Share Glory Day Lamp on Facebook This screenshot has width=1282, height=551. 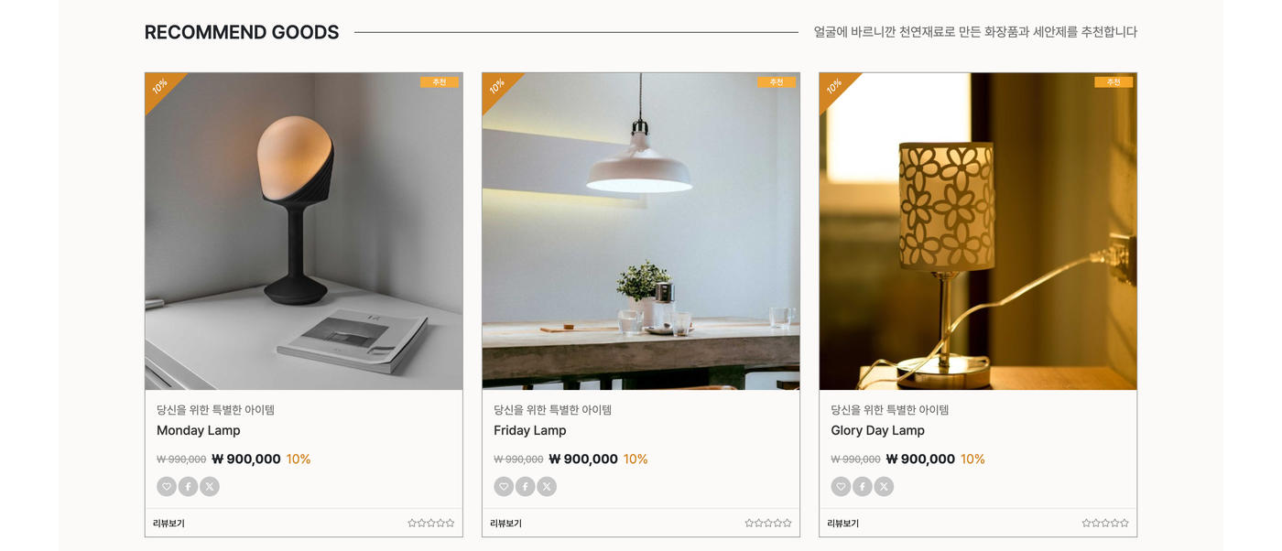tap(862, 487)
